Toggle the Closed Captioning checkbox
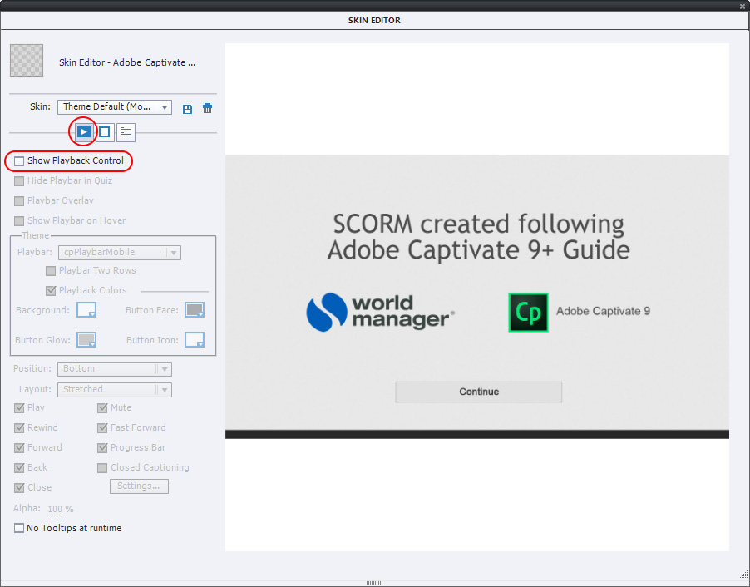The image size is (750, 587). pyautogui.click(x=102, y=468)
